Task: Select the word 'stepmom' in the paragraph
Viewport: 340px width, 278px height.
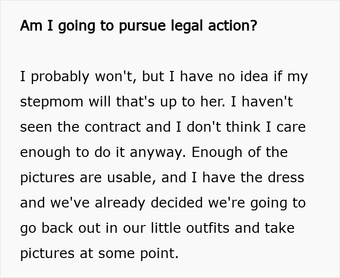Action: pyautogui.click(x=51, y=102)
